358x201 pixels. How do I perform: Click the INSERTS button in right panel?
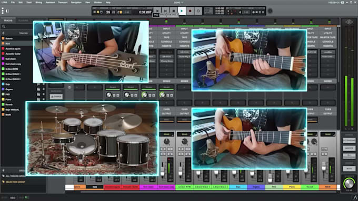349,148
